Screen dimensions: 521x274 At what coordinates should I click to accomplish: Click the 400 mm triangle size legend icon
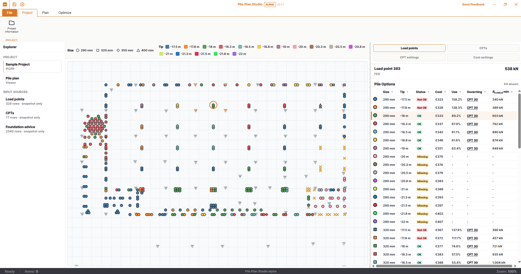138,50
